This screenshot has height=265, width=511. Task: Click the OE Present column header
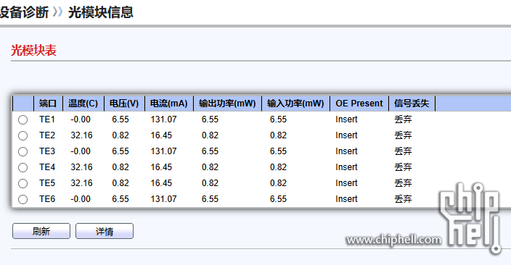coord(359,104)
